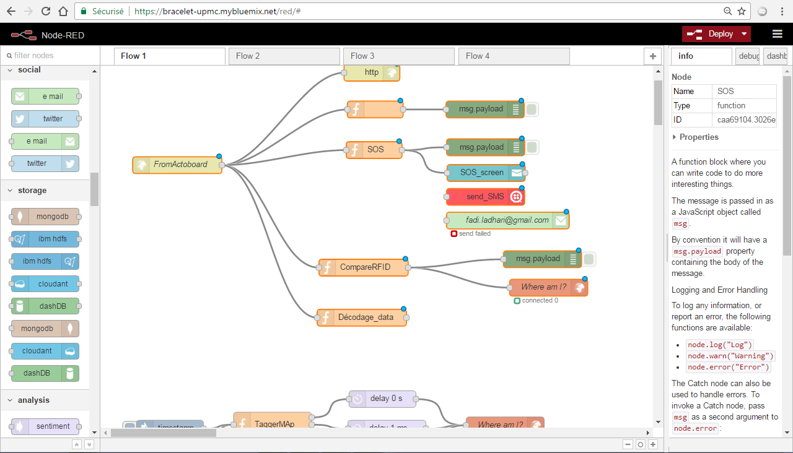Select the SOS function node
The image size is (793, 453).
coord(374,149)
